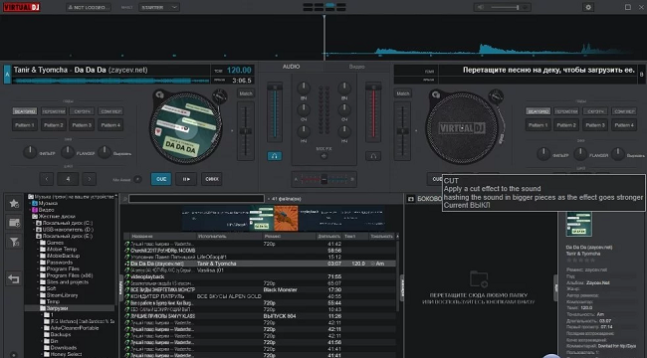Screen dimensions: 647x358
Task: Expand the SteamLibrary folder node
Action: point(38,295)
